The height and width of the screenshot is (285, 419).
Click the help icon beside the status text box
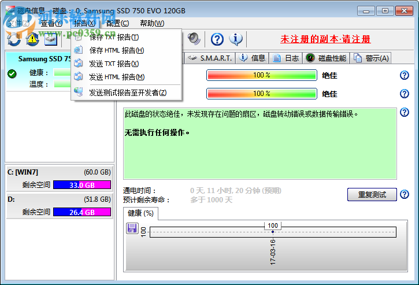click(405, 112)
